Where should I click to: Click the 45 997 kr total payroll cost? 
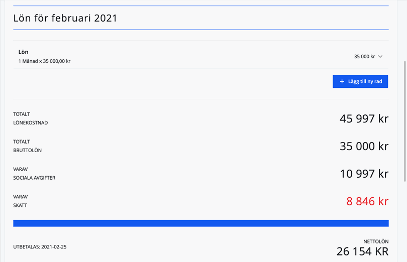coord(364,119)
